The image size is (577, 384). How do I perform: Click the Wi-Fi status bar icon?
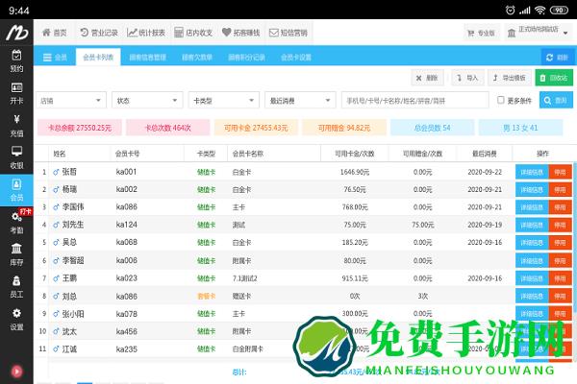tap(539, 10)
